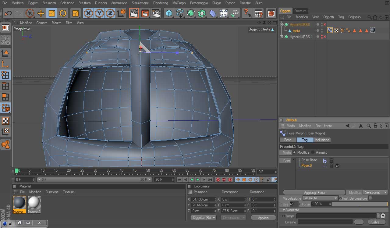Expand the HyperNURBS.1 tree item
Screen dimensions: 390x228
[x=282, y=37]
